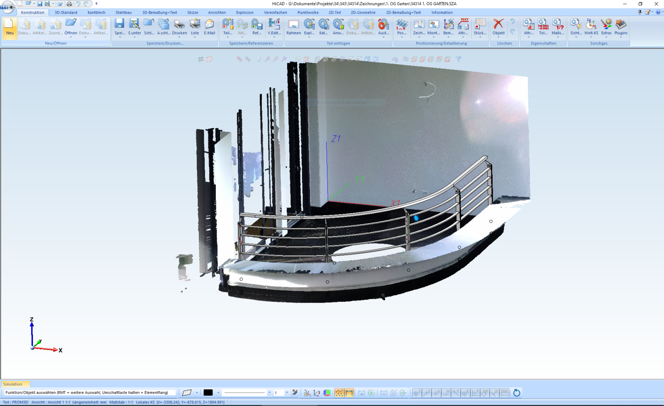Click the Stück... bill of materials icon
The image size is (664, 406).
click(x=480, y=24)
